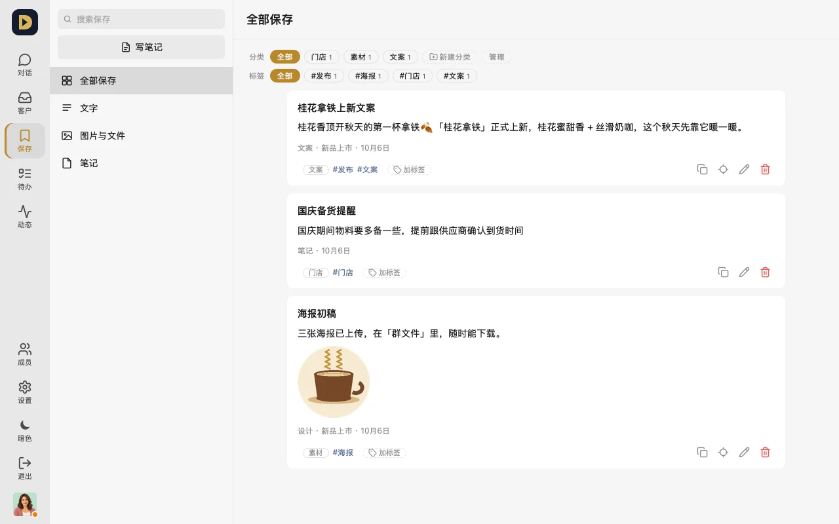
Task: Go to 待办 todo list
Action: [x=25, y=179]
